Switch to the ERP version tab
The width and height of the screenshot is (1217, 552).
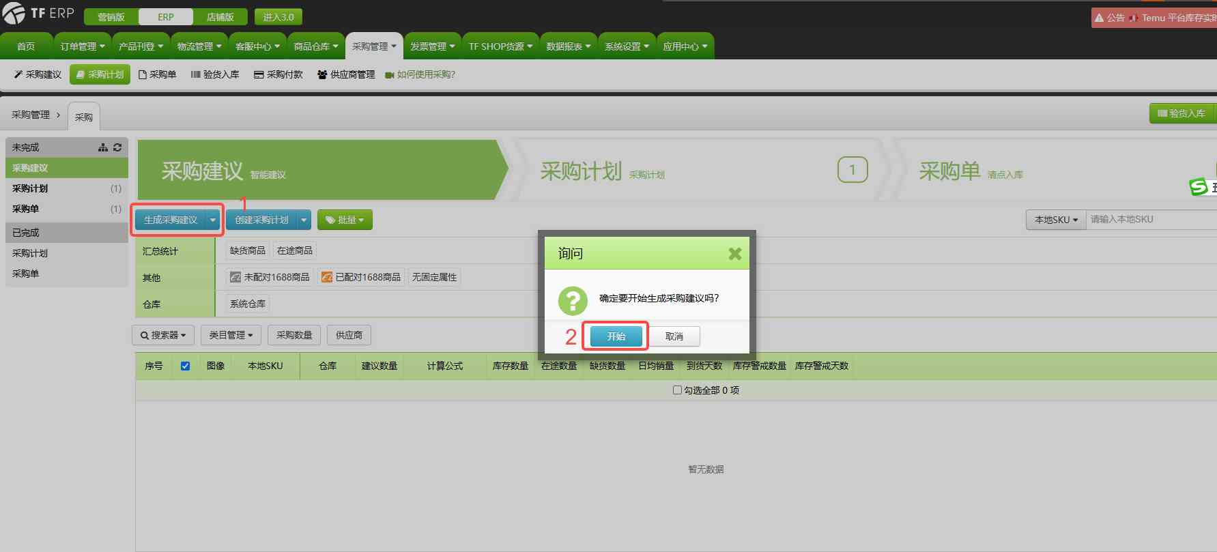coord(166,17)
